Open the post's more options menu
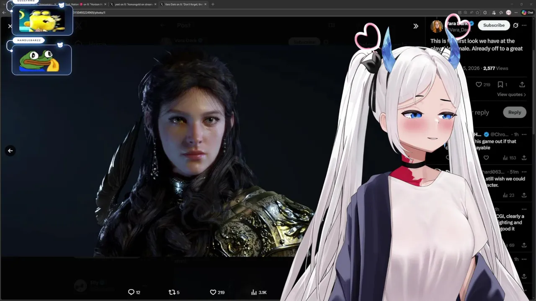The image size is (536, 301). (x=524, y=25)
